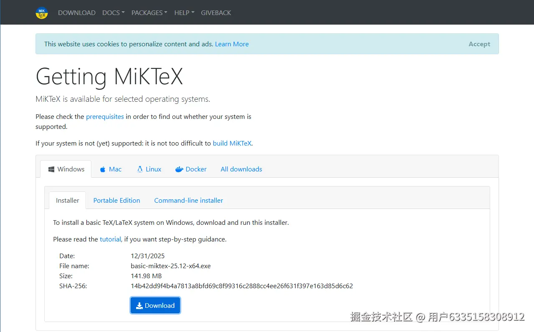Open the GIVEBACK navigation item
This screenshot has height=332, width=534.
(x=216, y=13)
